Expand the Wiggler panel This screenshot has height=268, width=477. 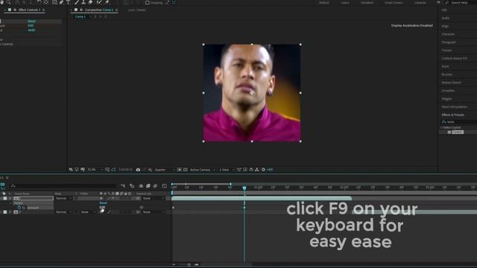pyautogui.click(x=446, y=99)
